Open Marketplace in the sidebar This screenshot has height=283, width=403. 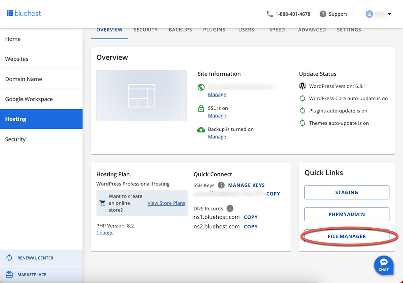coord(41,275)
